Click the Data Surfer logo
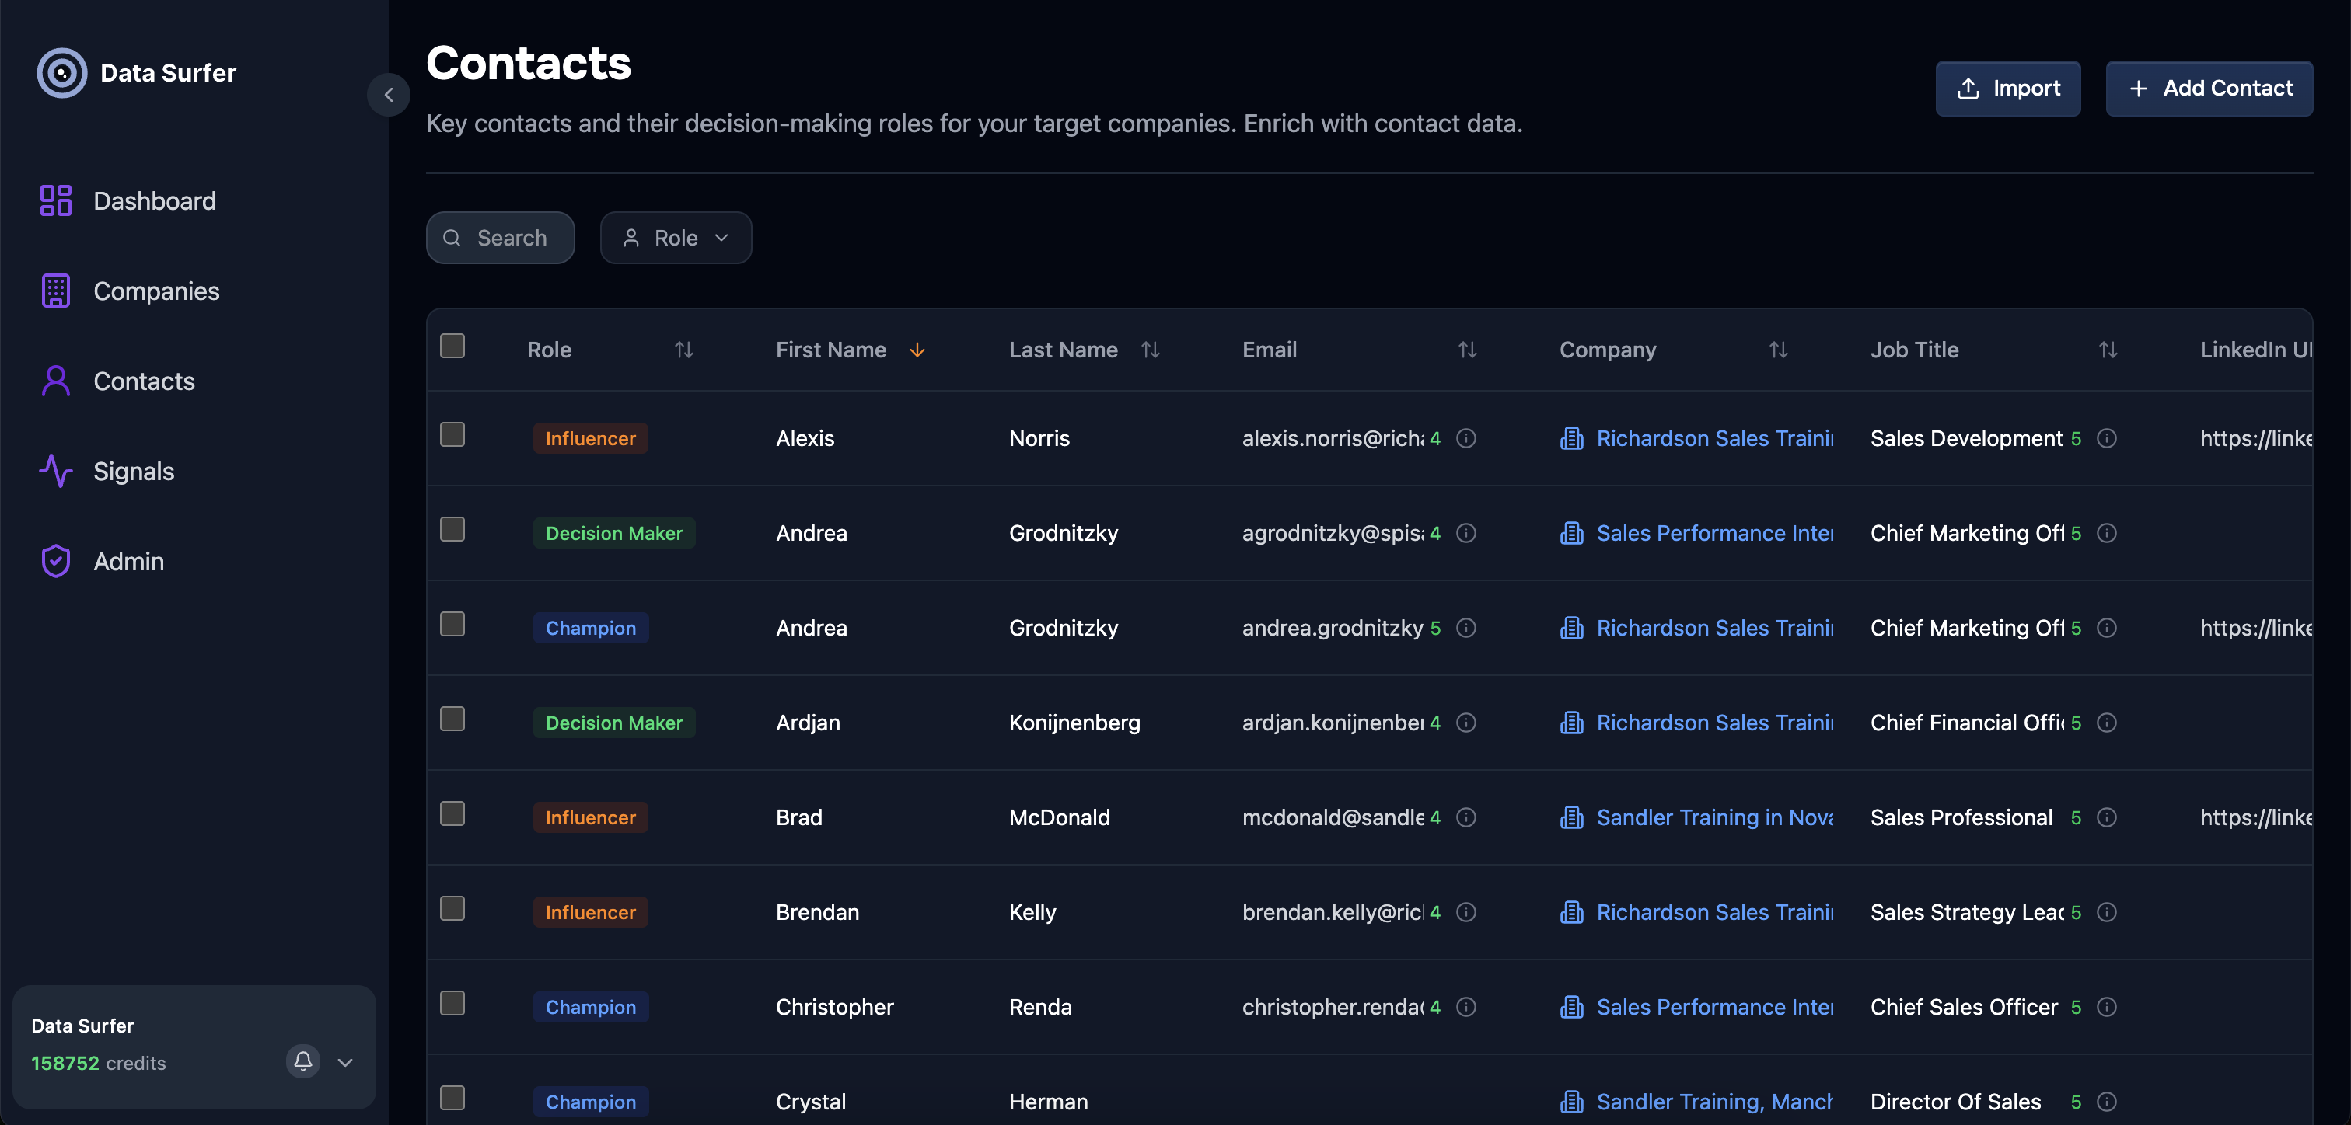2351x1125 pixels. pos(61,72)
